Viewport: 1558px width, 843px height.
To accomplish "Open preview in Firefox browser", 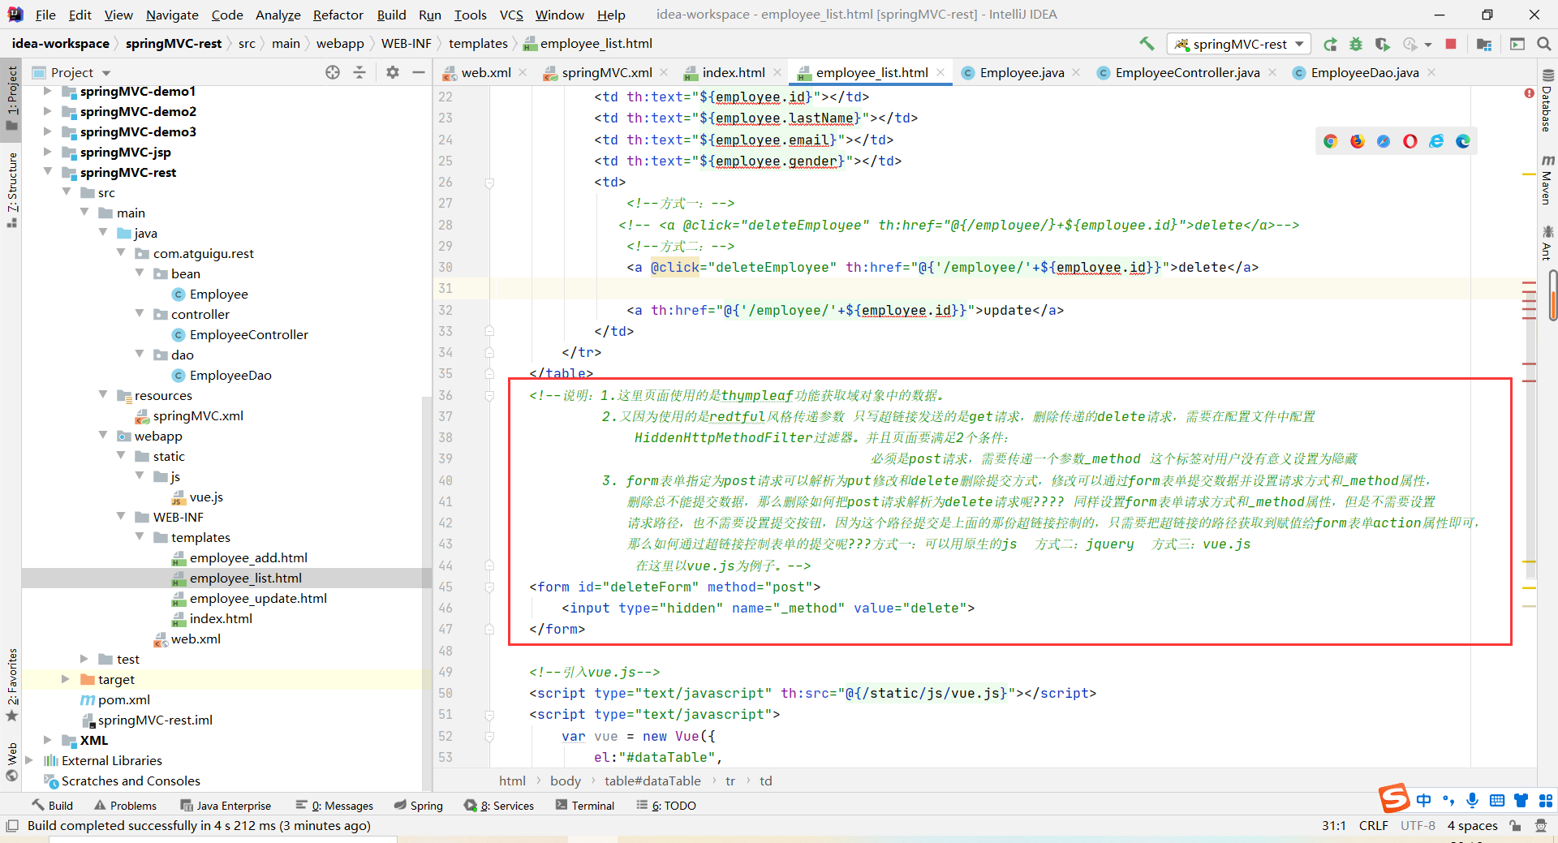I will (x=1358, y=141).
